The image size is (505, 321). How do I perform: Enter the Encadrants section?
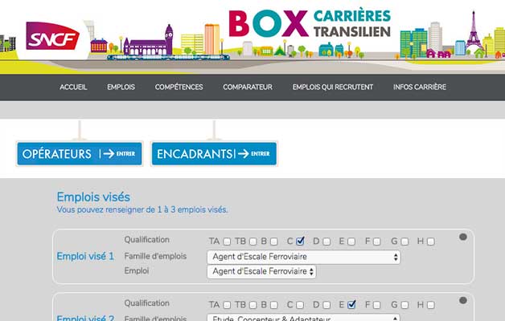click(x=214, y=153)
